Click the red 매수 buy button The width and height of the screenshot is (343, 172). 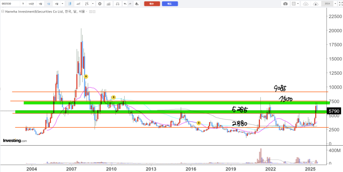pos(152,4)
